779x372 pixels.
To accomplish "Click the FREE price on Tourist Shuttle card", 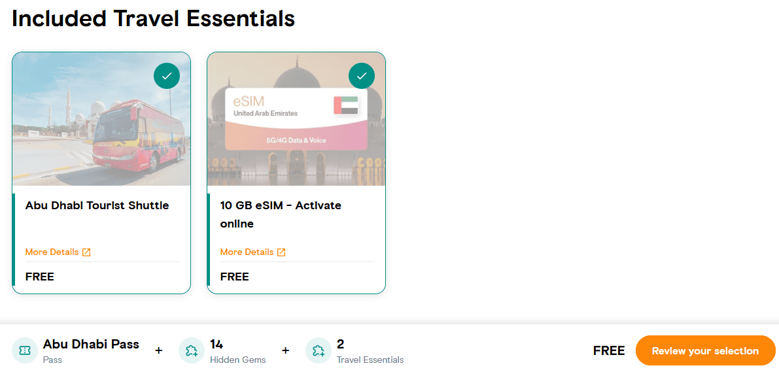I will [40, 277].
